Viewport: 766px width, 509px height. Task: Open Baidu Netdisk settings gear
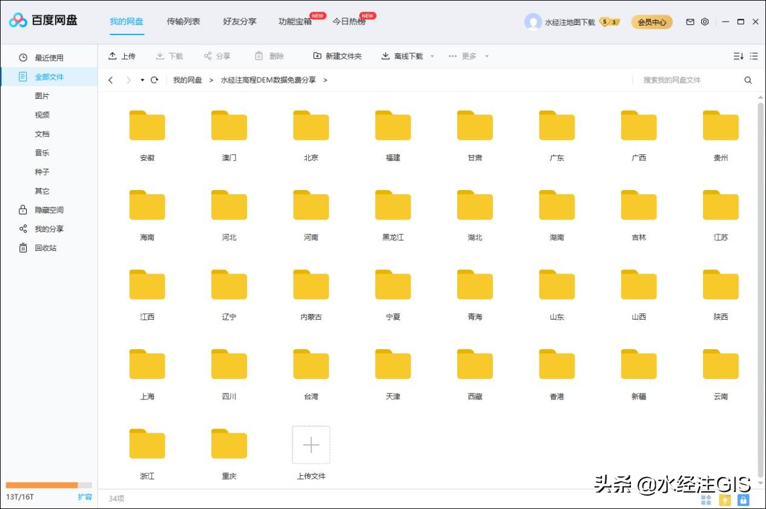[x=704, y=21]
